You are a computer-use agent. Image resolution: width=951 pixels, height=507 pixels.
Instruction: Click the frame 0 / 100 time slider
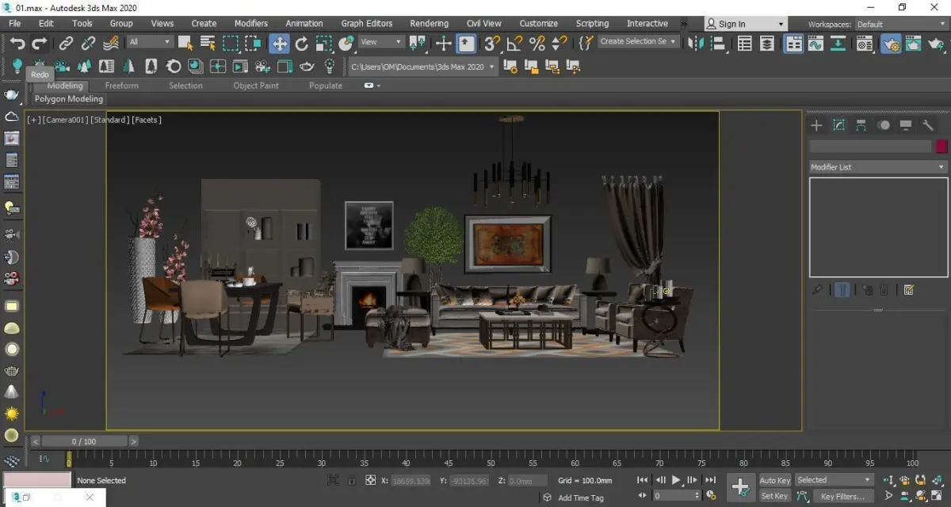(x=83, y=441)
